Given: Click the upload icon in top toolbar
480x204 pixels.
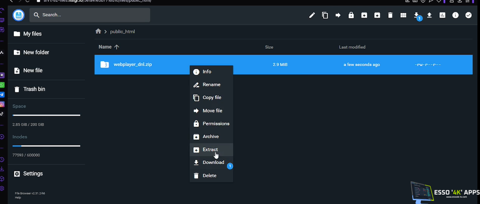Looking at the screenshot, I should point(429,15).
